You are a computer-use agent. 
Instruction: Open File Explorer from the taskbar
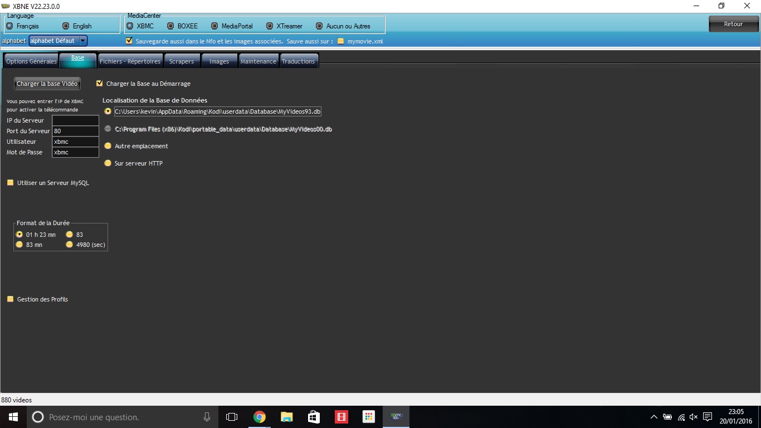286,417
